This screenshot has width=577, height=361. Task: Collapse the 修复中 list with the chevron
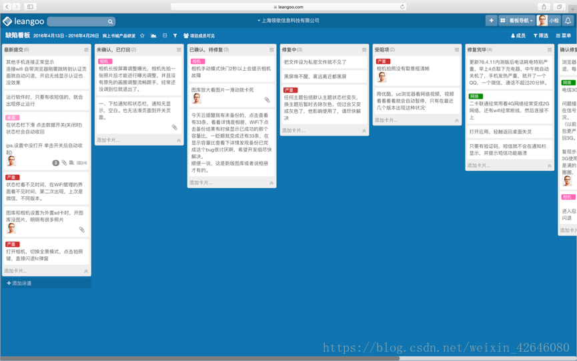[x=364, y=131]
